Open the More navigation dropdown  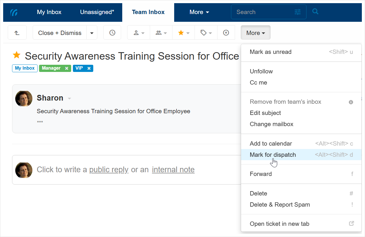(199, 12)
